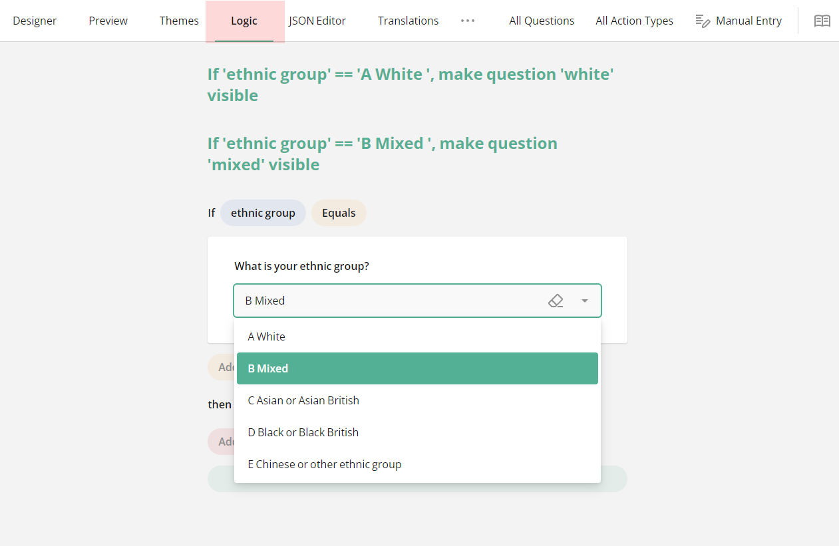The height and width of the screenshot is (546, 839).
Task: Open the Themes tab
Action: point(179,21)
